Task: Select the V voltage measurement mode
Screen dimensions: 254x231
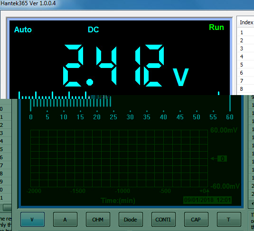Action: 32,219
